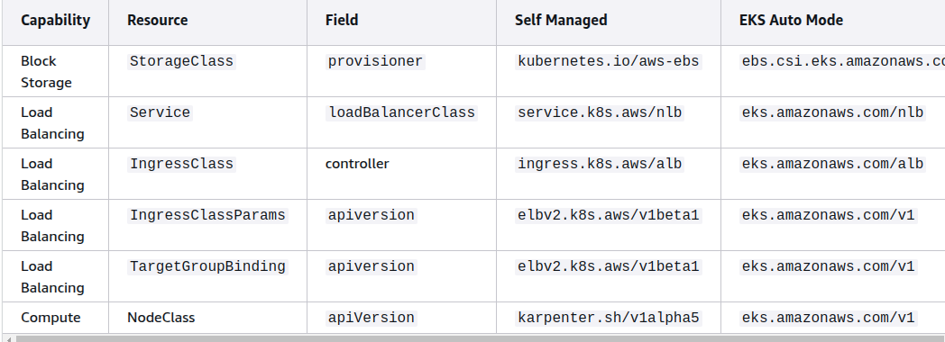Viewport: 945px width, 342px height.
Task: Click the EKS Auto Mode header
Action: click(x=791, y=21)
